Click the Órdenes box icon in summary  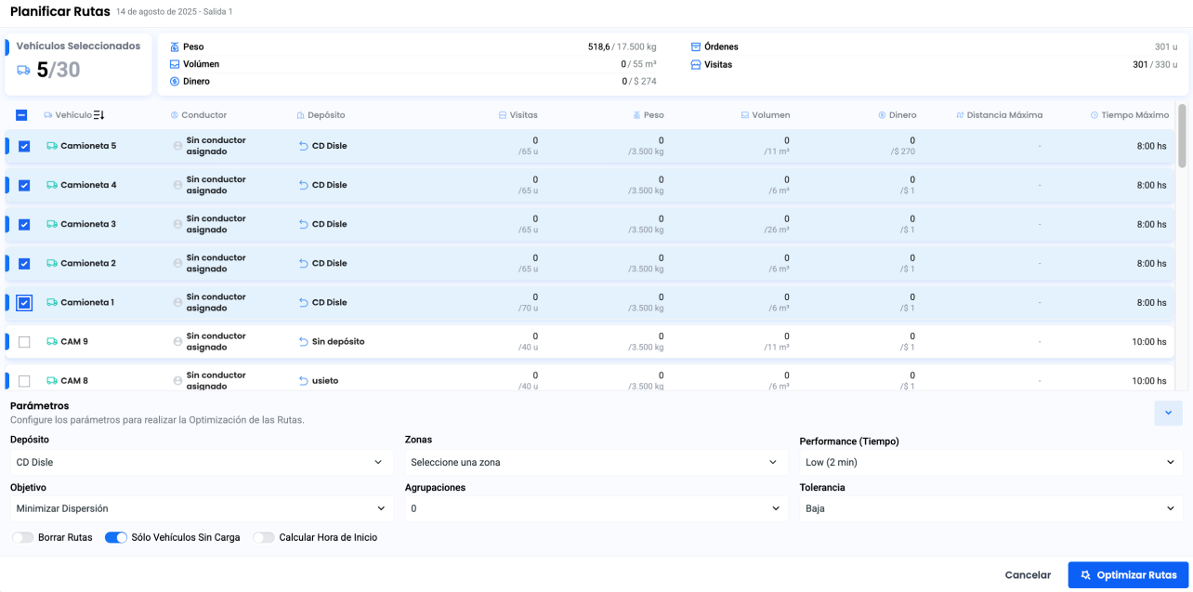696,46
